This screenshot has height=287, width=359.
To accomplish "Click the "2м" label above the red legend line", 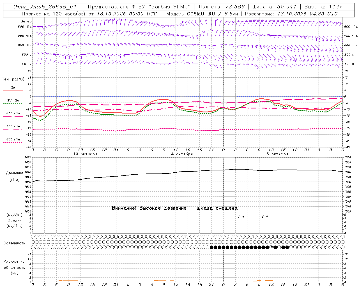I will point(13,87).
